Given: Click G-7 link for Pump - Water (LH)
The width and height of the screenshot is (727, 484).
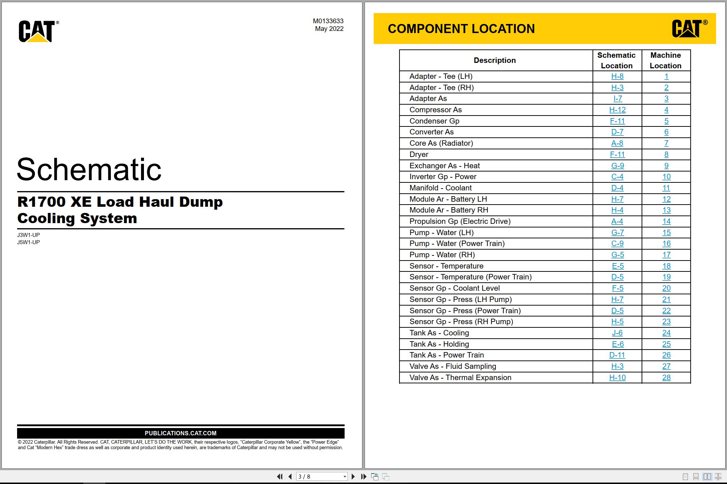Looking at the screenshot, I should point(618,233).
